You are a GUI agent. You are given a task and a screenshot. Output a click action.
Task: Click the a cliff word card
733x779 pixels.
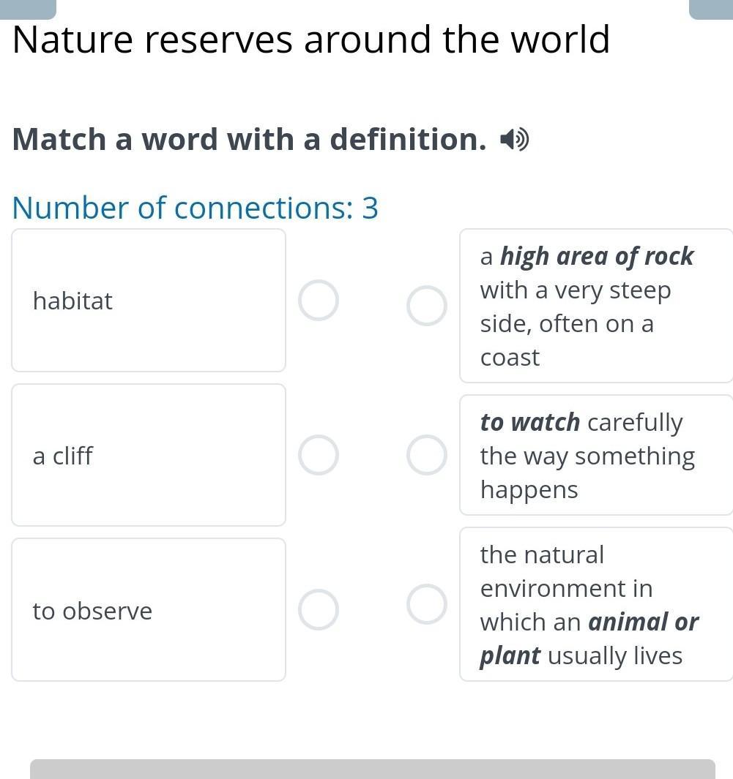[148, 455]
